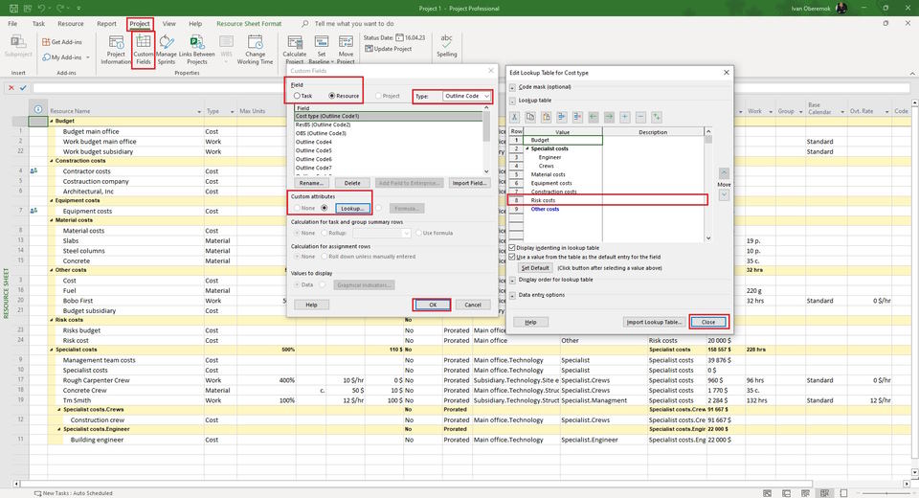This screenshot has height=498, width=919.
Task: Click the zoom slider in status bar
Action: point(885,493)
